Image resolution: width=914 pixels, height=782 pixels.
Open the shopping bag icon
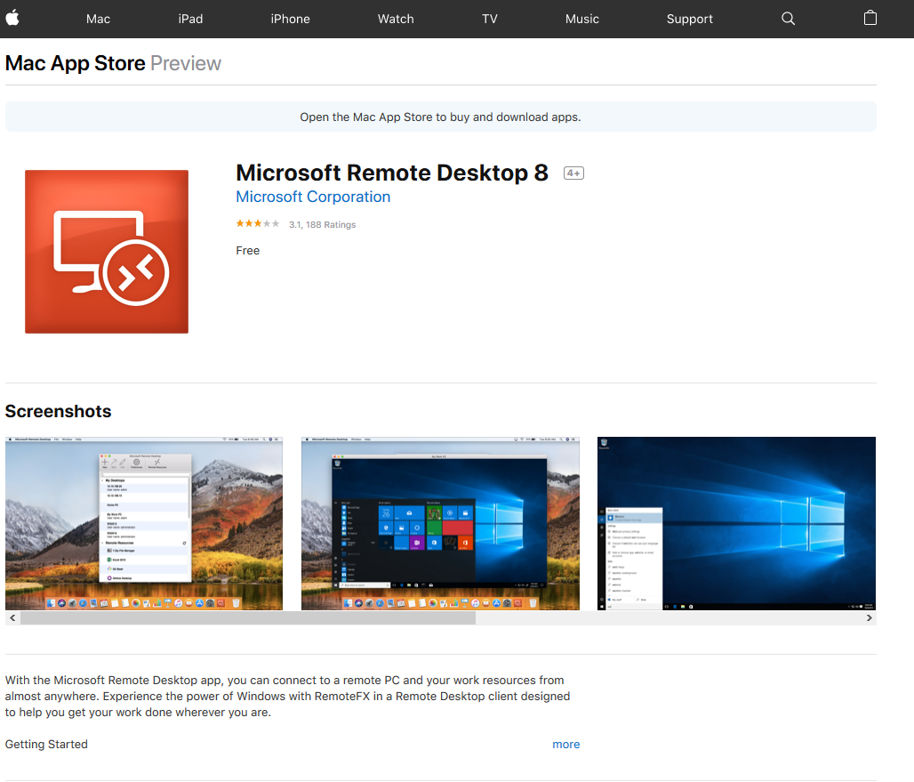click(x=870, y=18)
